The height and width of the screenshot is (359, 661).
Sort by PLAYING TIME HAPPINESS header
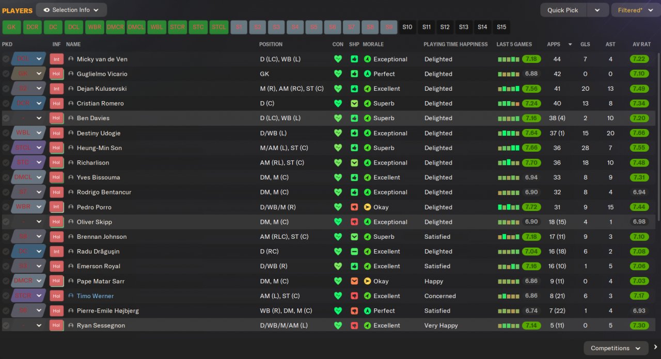pyautogui.click(x=455, y=44)
